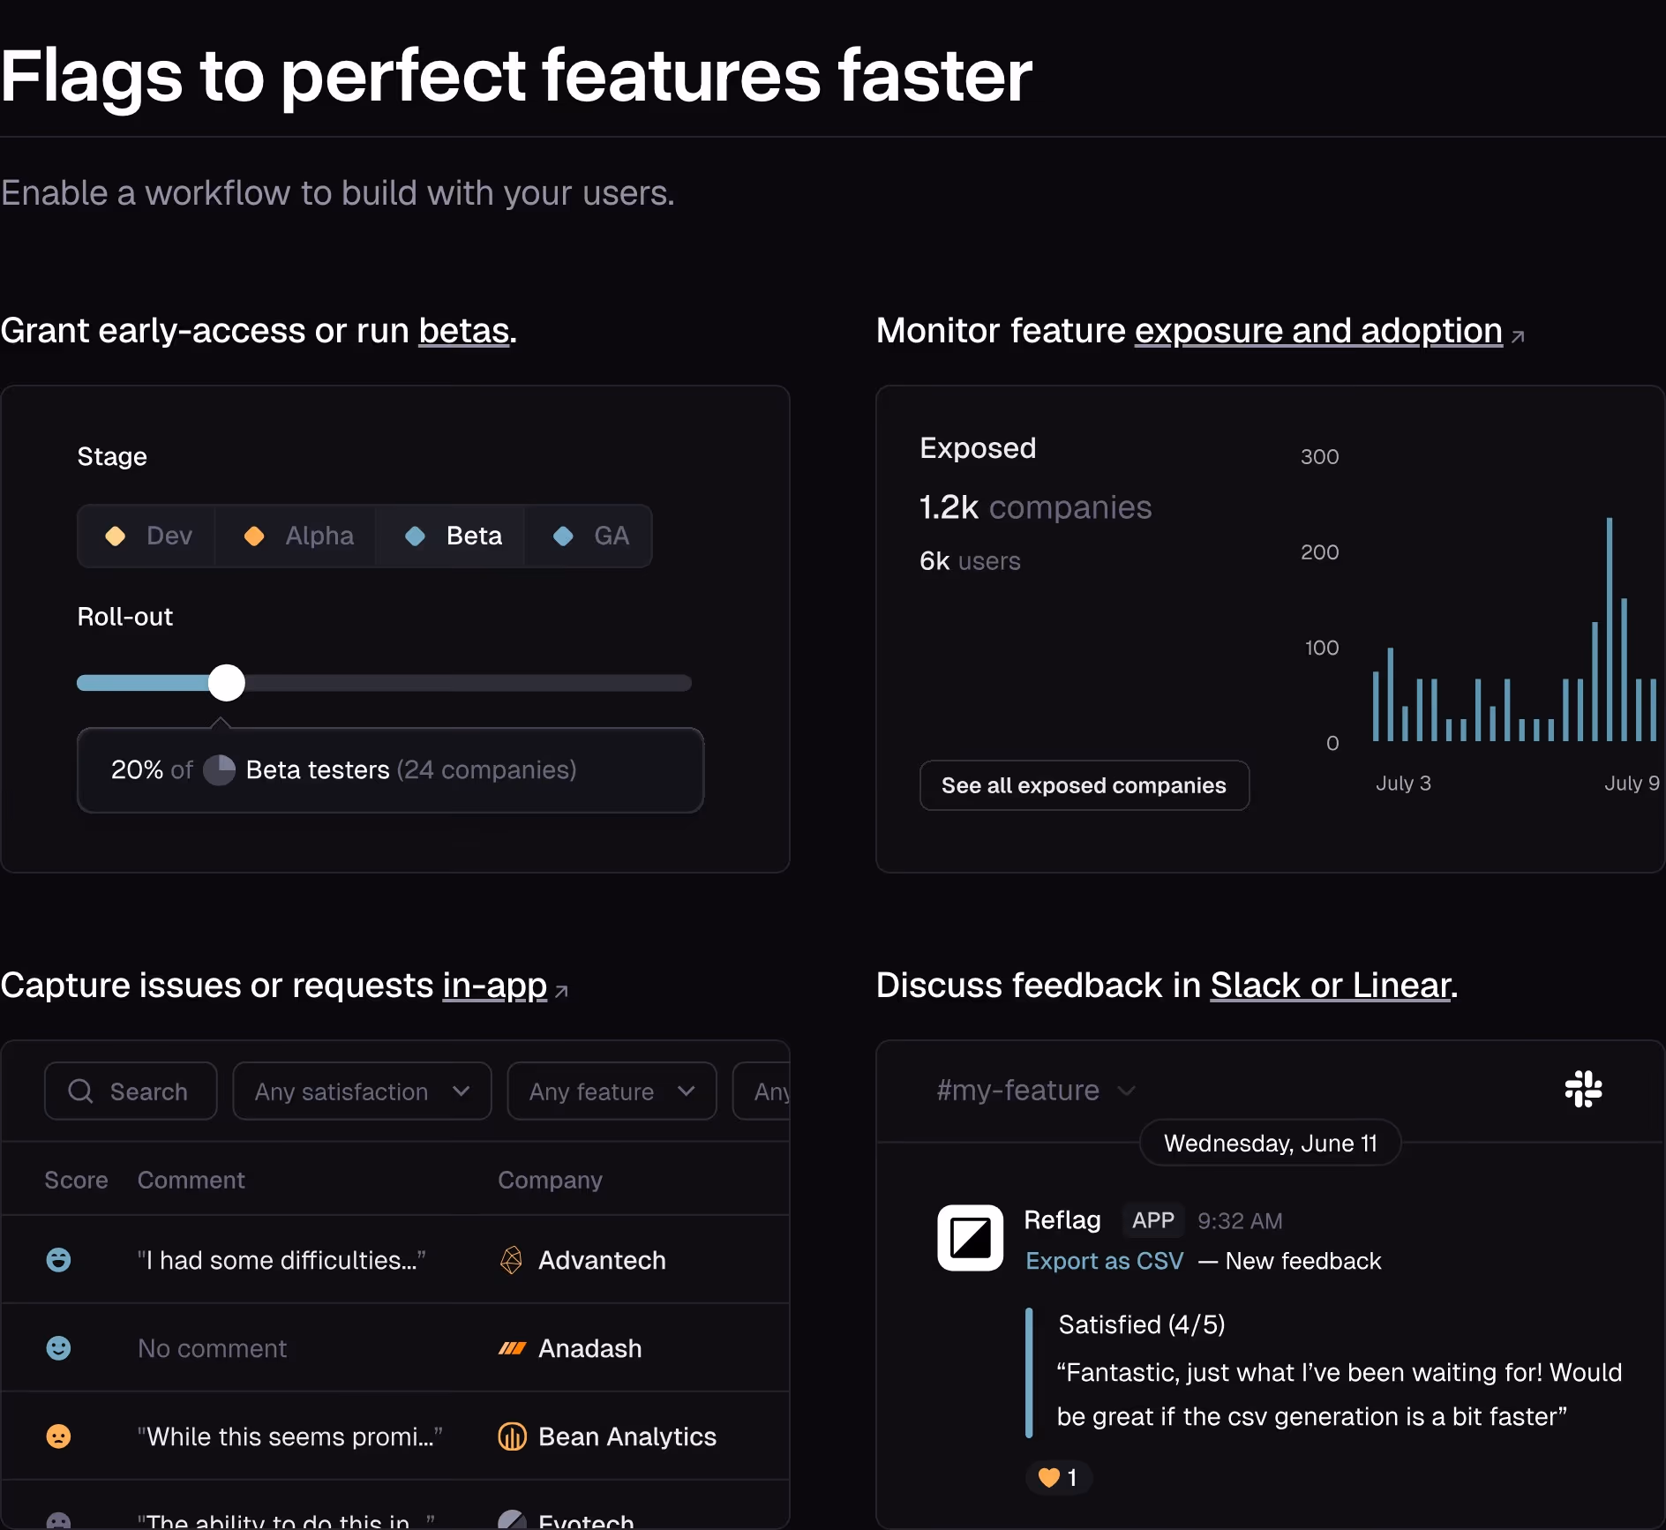Click the "While this seems promi..." comment
Viewport: 1666px width, 1530px height.
click(289, 1436)
